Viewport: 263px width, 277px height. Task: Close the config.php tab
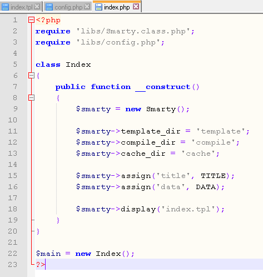[87, 7]
